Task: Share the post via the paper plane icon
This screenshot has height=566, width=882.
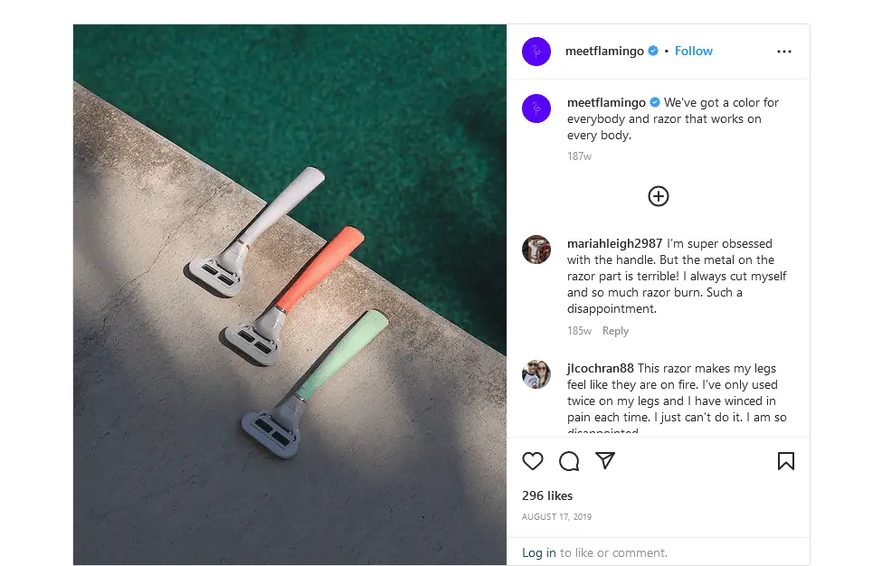Action: pos(604,461)
